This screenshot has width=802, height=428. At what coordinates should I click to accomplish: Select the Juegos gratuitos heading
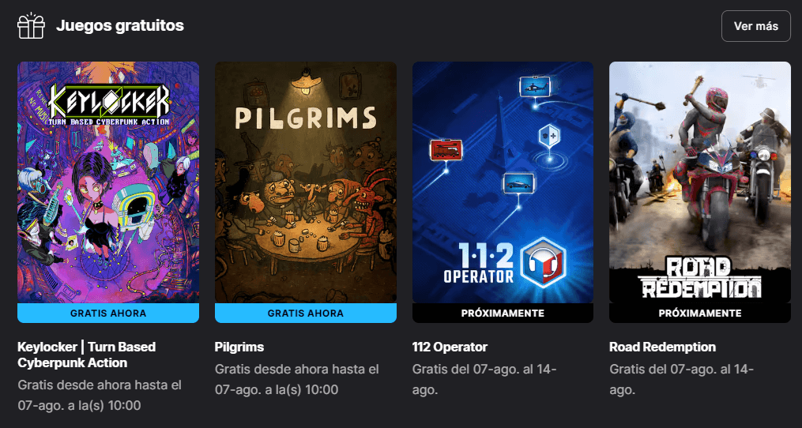119,25
